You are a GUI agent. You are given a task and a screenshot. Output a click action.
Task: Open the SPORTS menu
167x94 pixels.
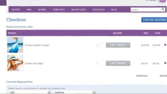tap(16, 10)
